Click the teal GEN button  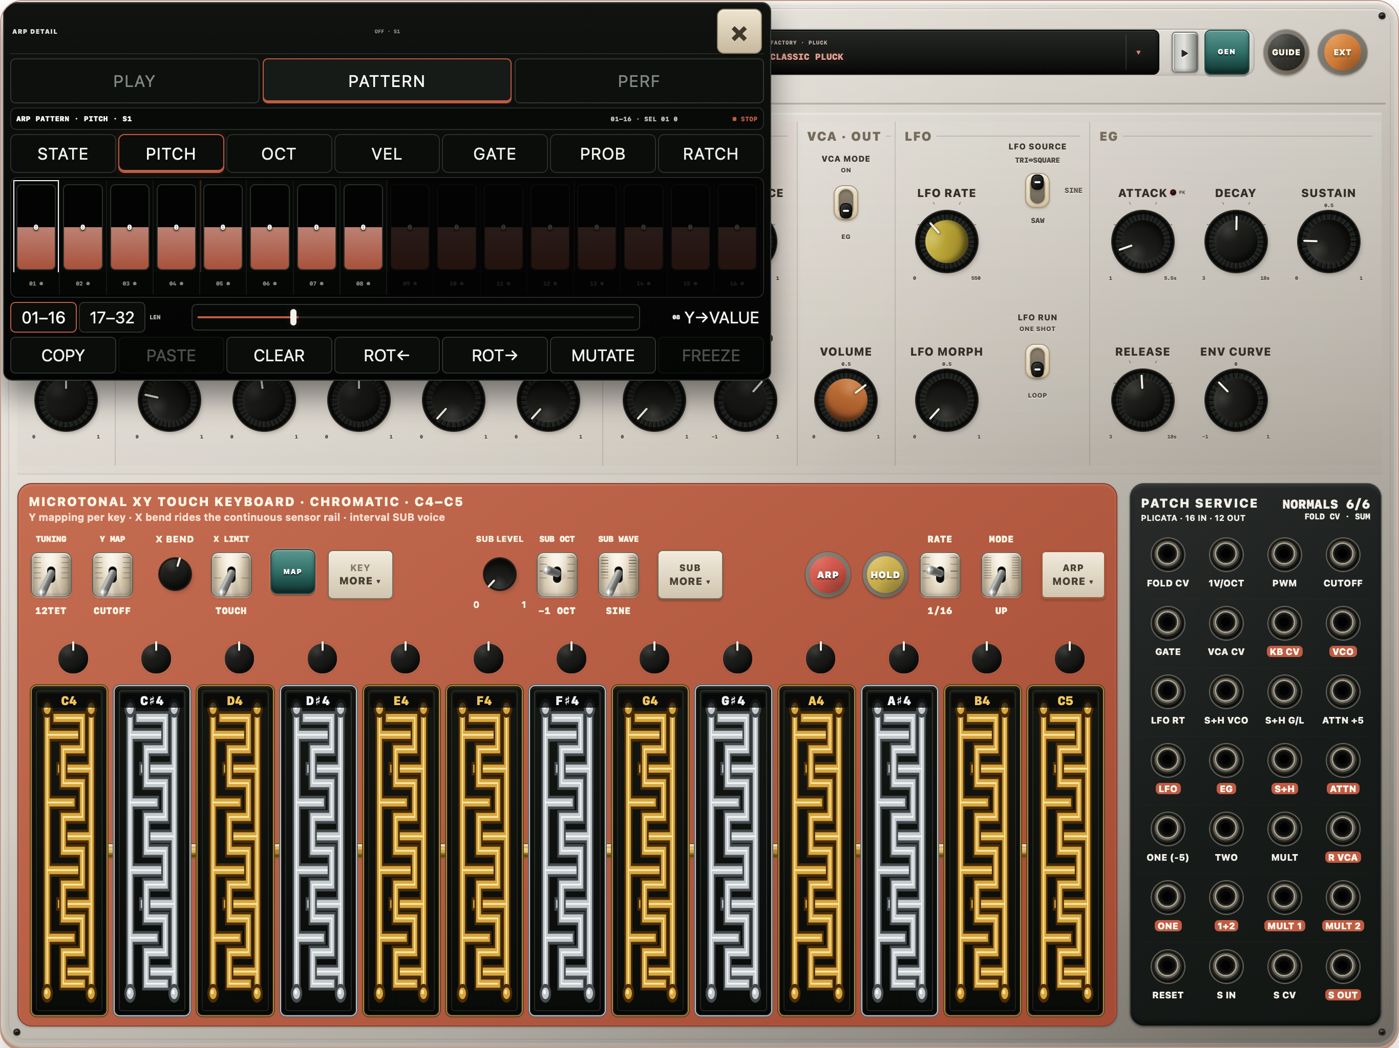coord(1226,52)
